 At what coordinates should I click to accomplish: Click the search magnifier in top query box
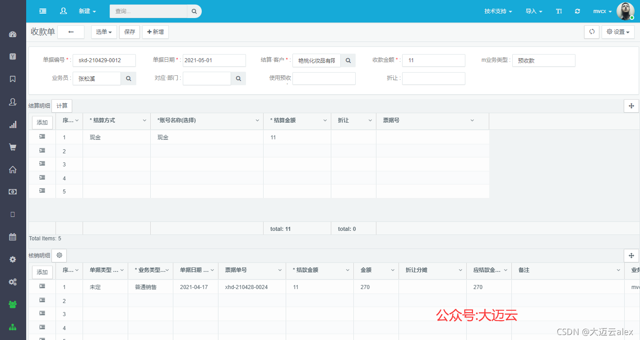[x=194, y=11]
